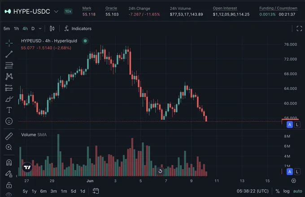Toggle magnet mode for drawings
The height and width of the screenshot is (197, 305).
point(9,162)
